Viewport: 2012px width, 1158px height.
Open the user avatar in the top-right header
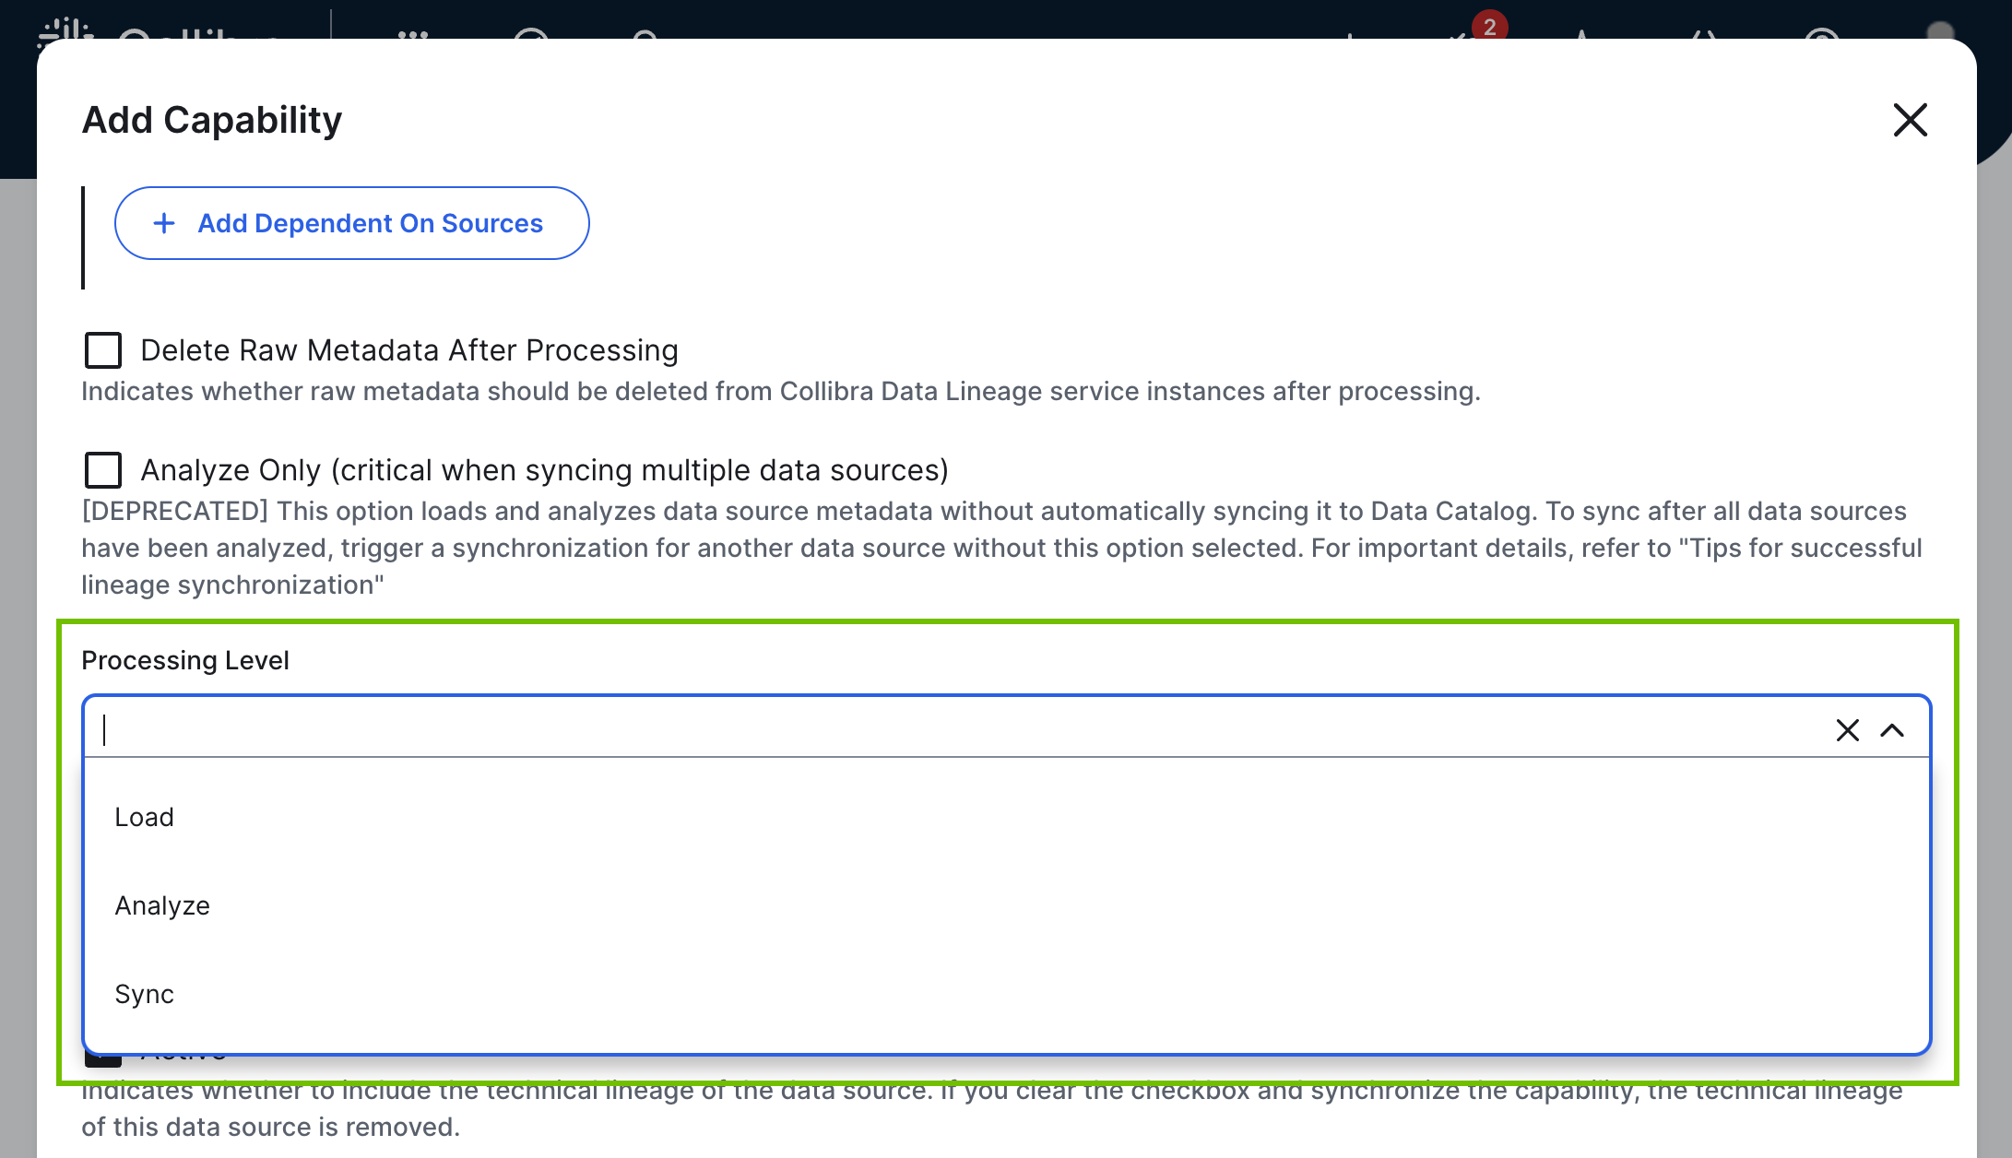coord(1940,30)
